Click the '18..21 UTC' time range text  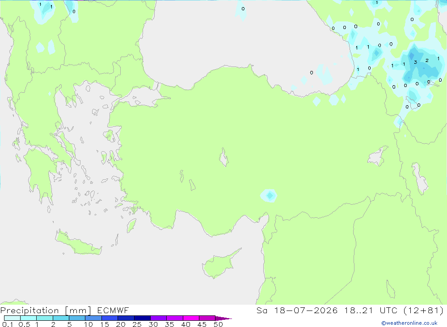(x=371, y=310)
